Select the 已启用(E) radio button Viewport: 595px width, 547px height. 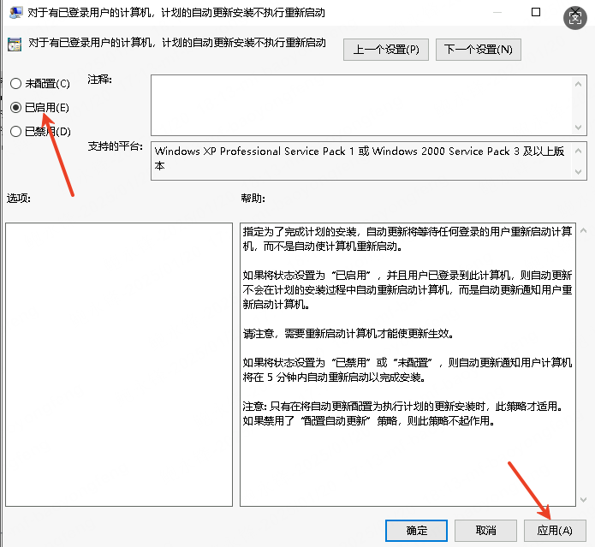pyautogui.click(x=15, y=108)
